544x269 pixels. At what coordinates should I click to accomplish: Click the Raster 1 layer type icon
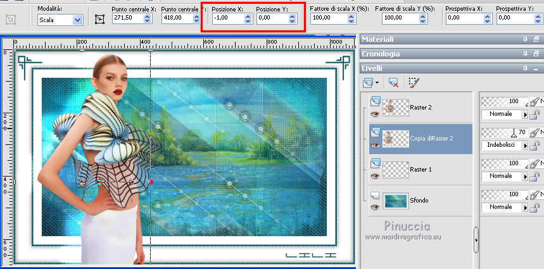[376, 163]
